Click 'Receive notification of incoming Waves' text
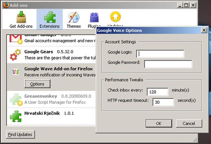This screenshot has height=144, width=211. [60, 75]
